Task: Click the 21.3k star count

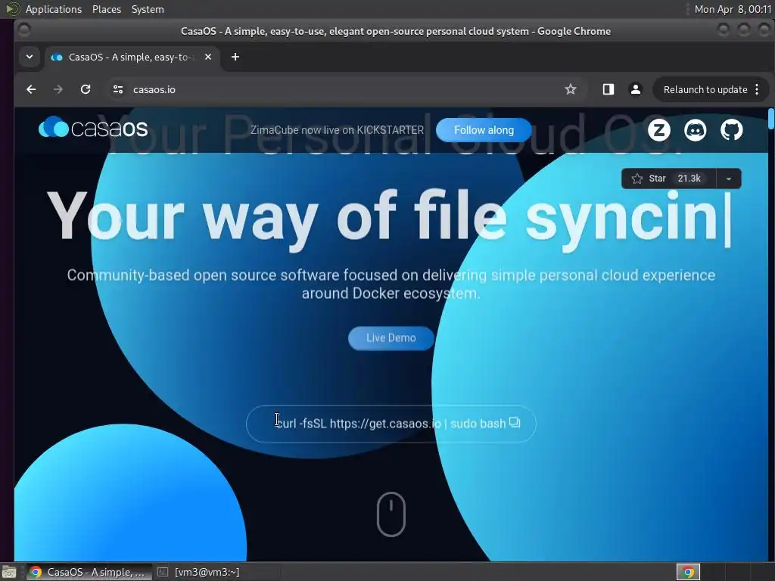Action: tap(689, 179)
